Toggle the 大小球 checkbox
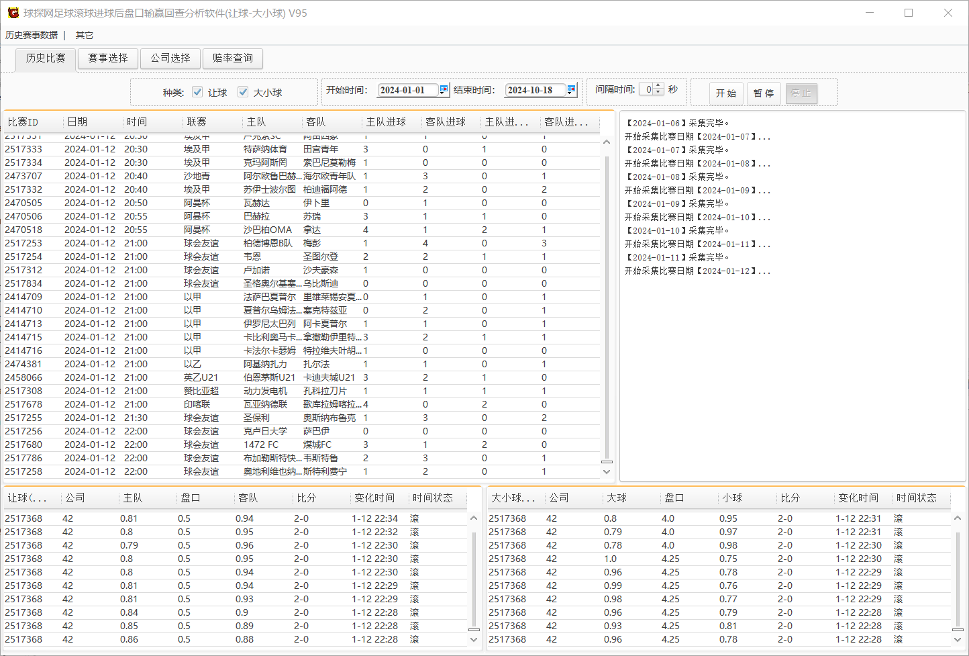Image resolution: width=969 pixels, height=656 pixels. coord(243,92)
